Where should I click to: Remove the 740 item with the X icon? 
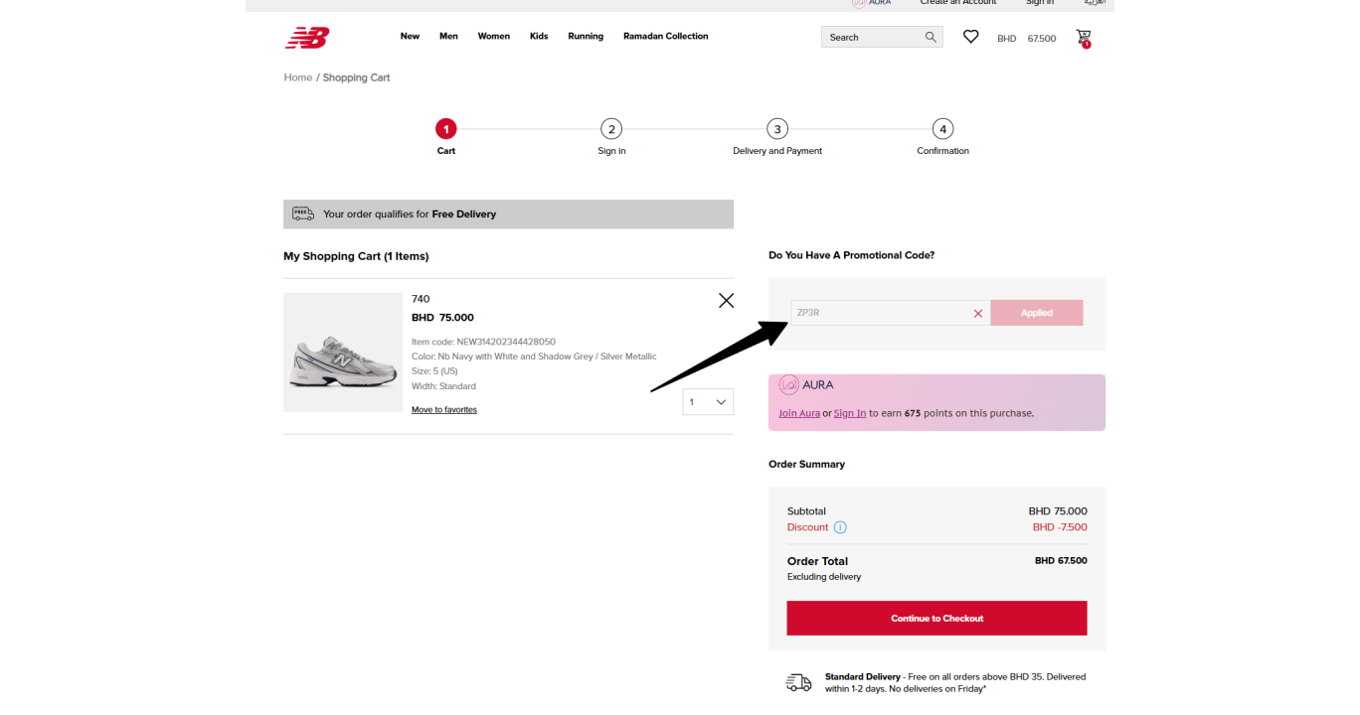(726, 300)
